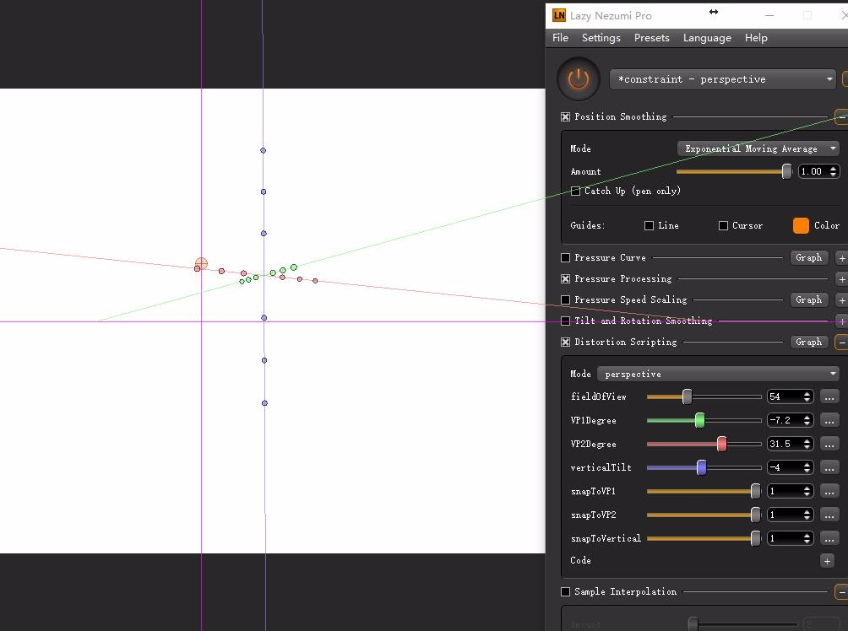Open the Settings menu

[x=601, y=38]
